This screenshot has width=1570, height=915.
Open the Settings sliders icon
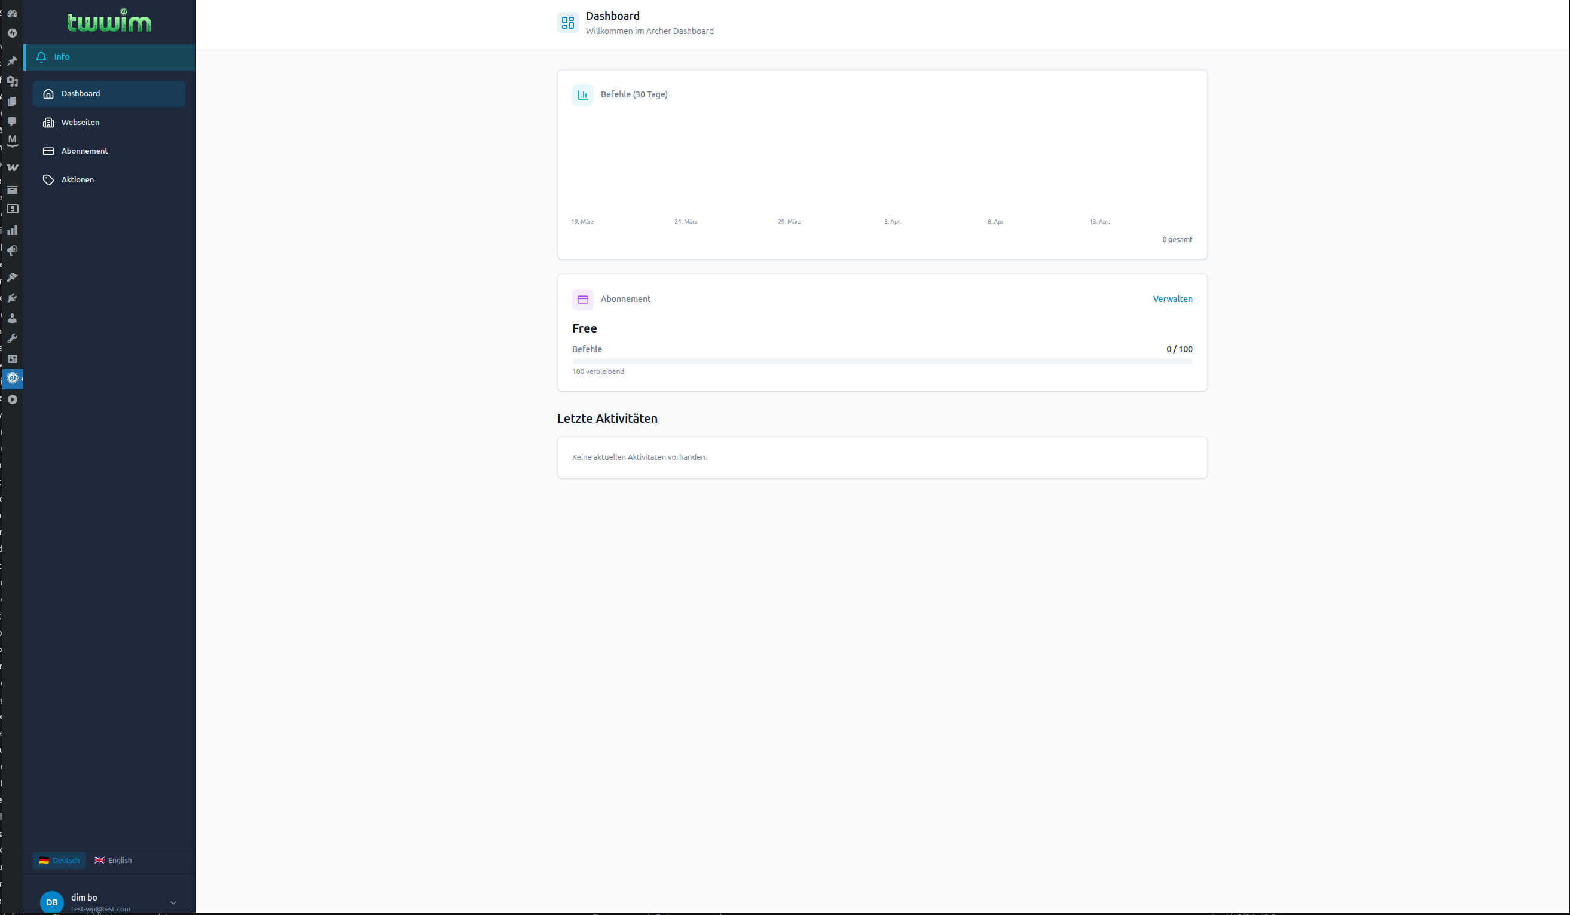[x=13, y=359]
